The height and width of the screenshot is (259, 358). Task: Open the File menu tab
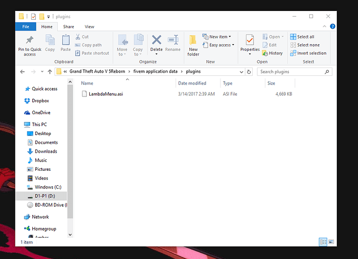(x=25, y=26)
